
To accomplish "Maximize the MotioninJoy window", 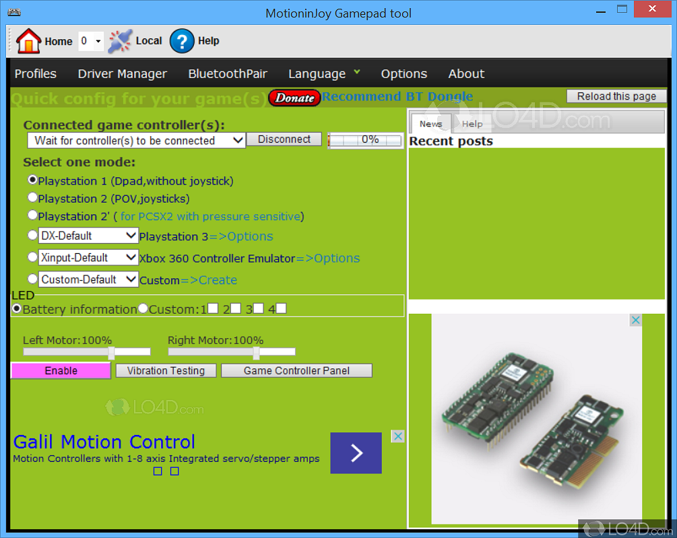I will (622, 9).
